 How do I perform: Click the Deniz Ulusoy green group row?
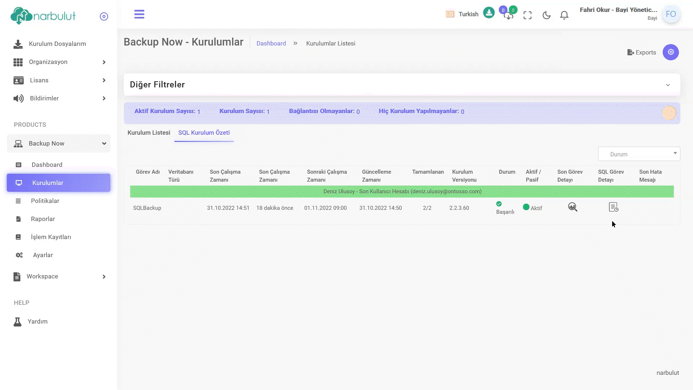[402, 191]
